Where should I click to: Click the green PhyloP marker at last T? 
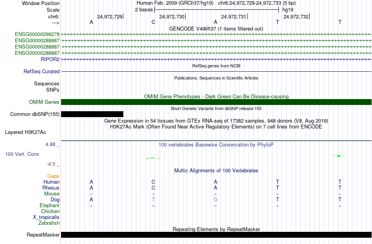(x=339, y=156)
